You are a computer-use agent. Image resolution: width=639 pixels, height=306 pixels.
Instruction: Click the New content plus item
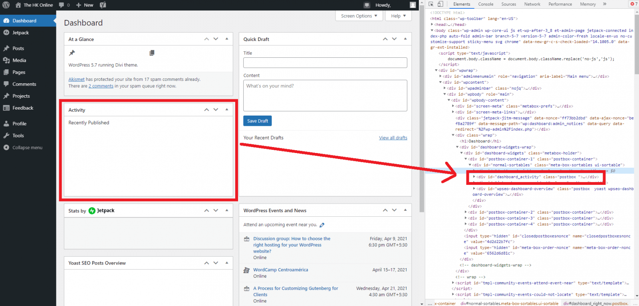[85, 5]
